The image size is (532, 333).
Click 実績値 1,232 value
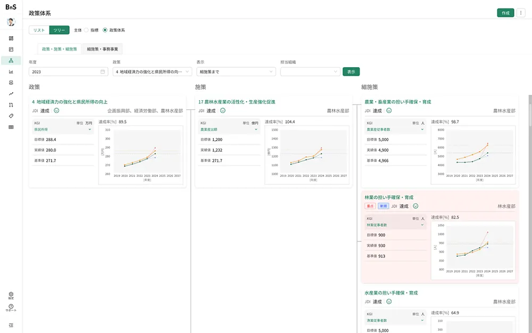[x=217, y=150]
